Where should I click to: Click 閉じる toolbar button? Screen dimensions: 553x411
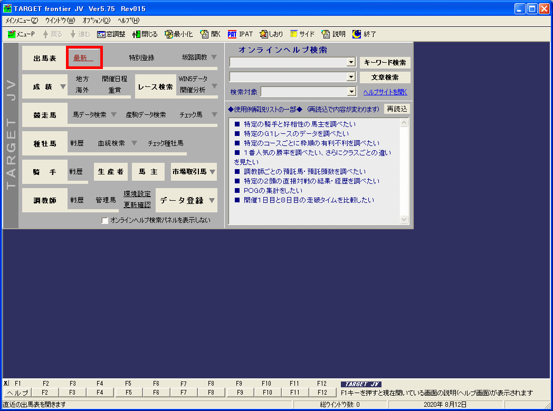(145, 34)
